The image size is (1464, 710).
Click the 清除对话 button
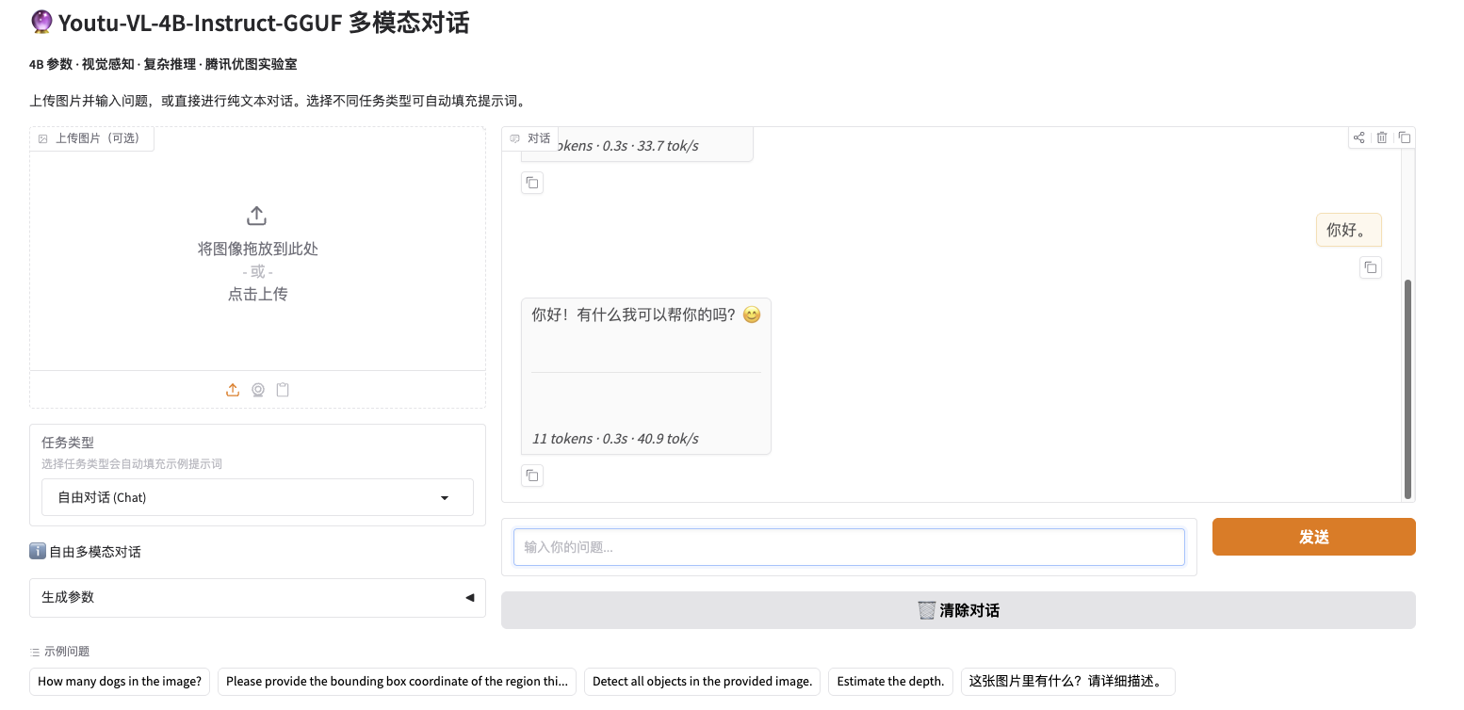point(958,610)
